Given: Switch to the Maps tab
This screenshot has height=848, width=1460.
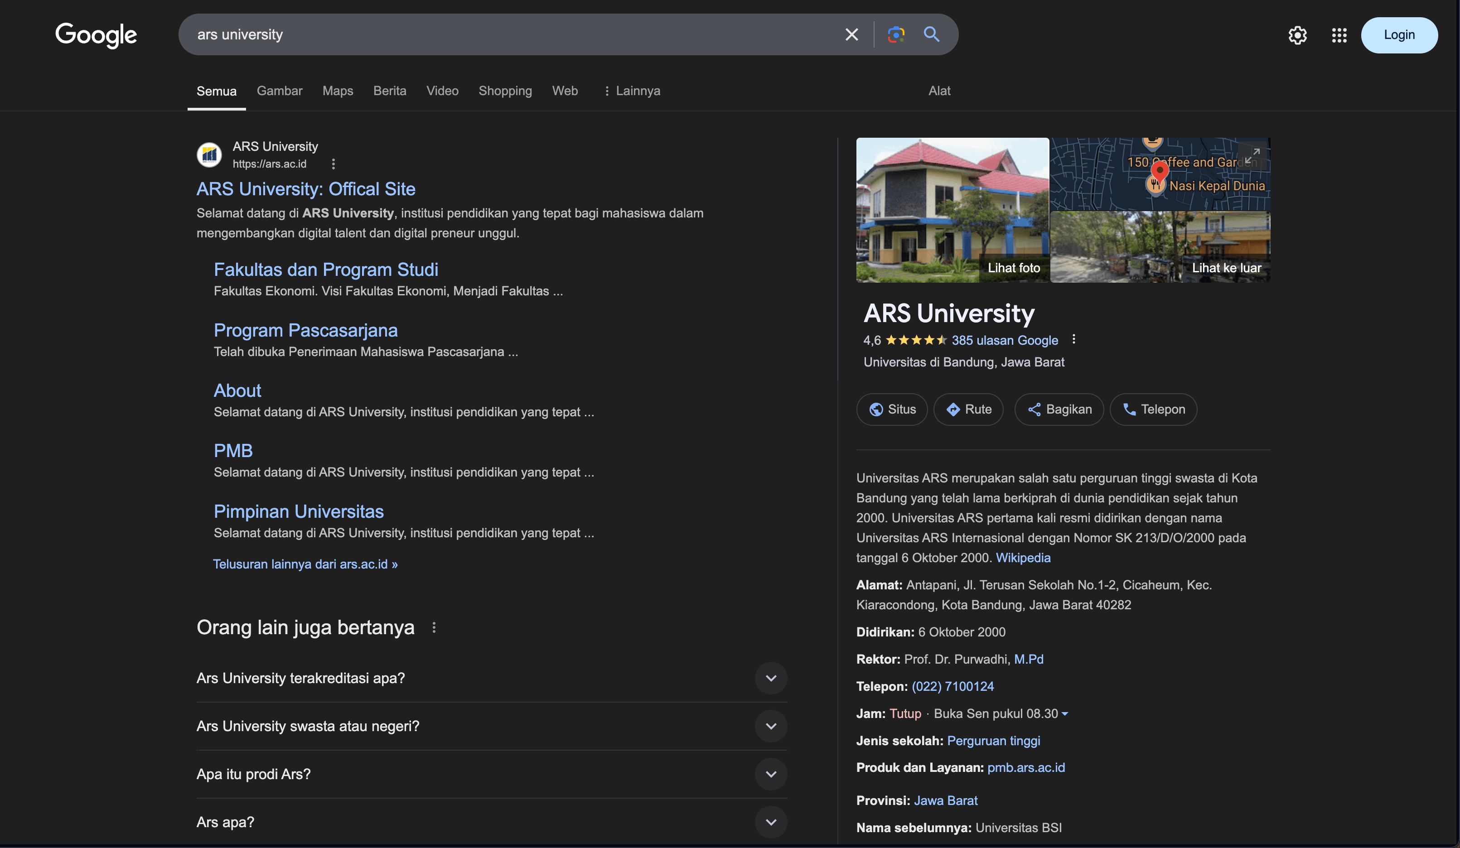Looking at the screenshot, I should 338,91.
